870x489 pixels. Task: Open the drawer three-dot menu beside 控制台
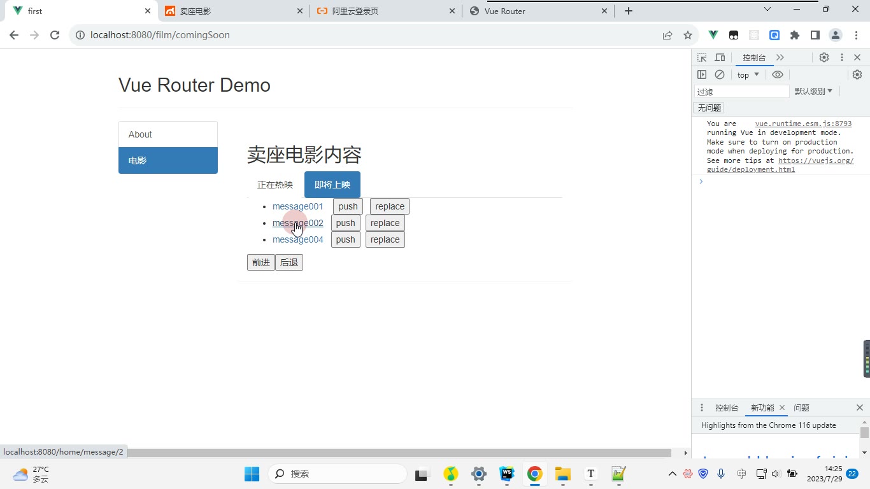click(702, 407)
